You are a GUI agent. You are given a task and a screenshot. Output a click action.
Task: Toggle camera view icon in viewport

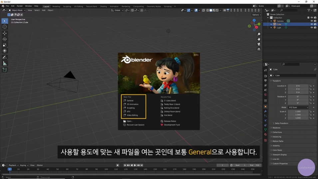click(259, 44)
